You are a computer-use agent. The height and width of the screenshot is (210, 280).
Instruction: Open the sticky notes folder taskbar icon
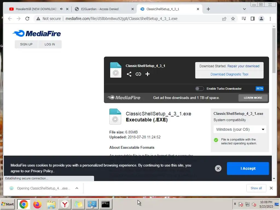click(78, 204)
